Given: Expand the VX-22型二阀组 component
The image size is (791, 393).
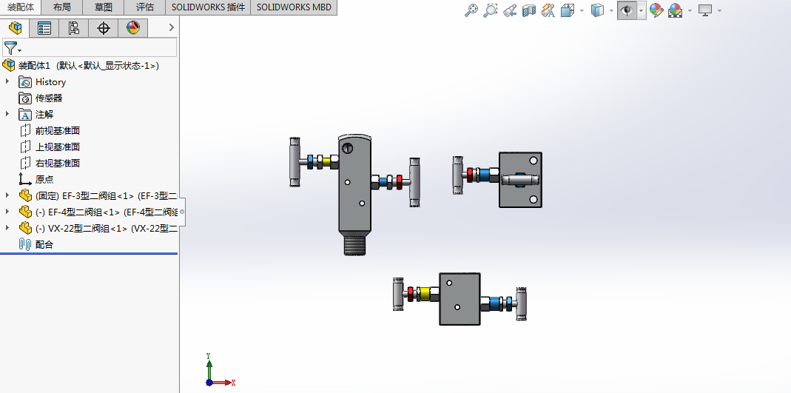Looking at the screenshot, I should pos(7,227).
